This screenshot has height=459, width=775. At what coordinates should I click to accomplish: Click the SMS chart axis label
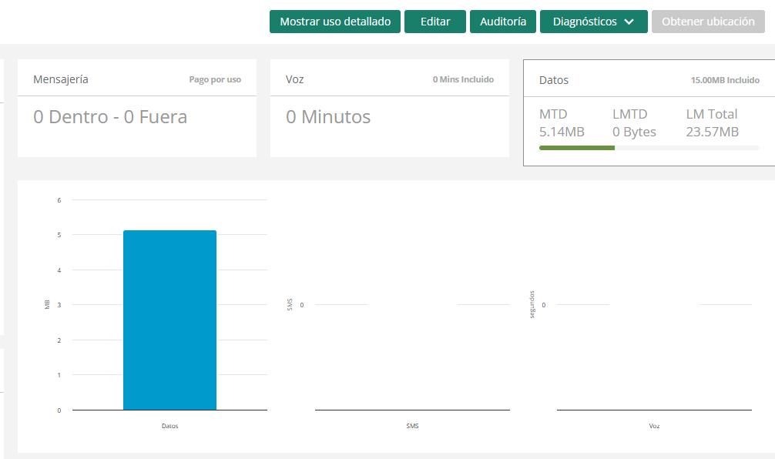pos(412,426)
